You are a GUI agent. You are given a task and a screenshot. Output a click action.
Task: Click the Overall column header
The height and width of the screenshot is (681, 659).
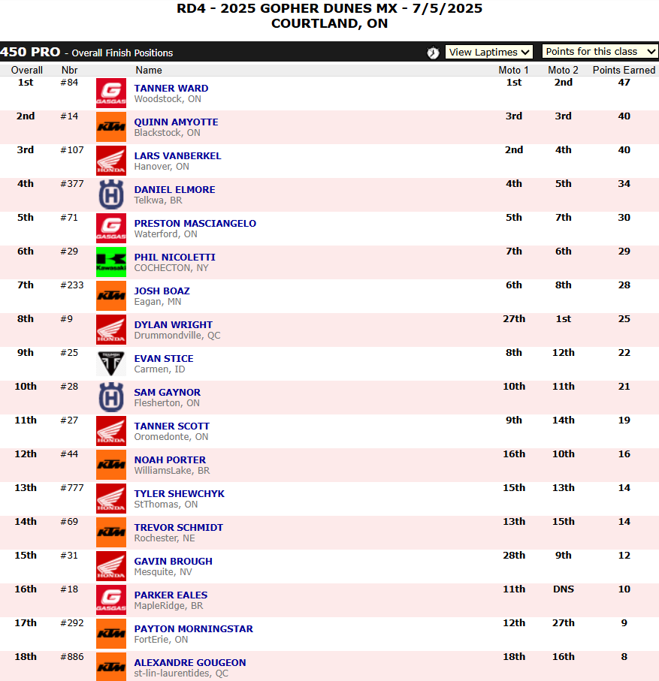click(26, 70)
